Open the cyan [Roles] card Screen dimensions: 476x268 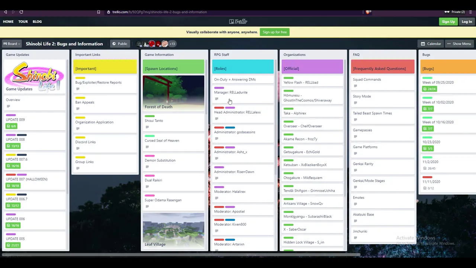point(243,67)
